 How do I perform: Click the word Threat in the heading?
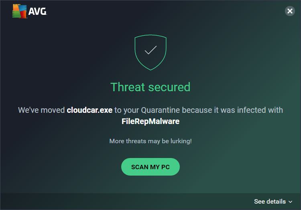126,87
